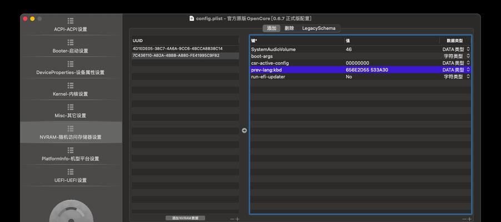Viewport: 501px width, 222px height.
Task: Switch to the LegacySchema tab
Action: pos(319,28)
